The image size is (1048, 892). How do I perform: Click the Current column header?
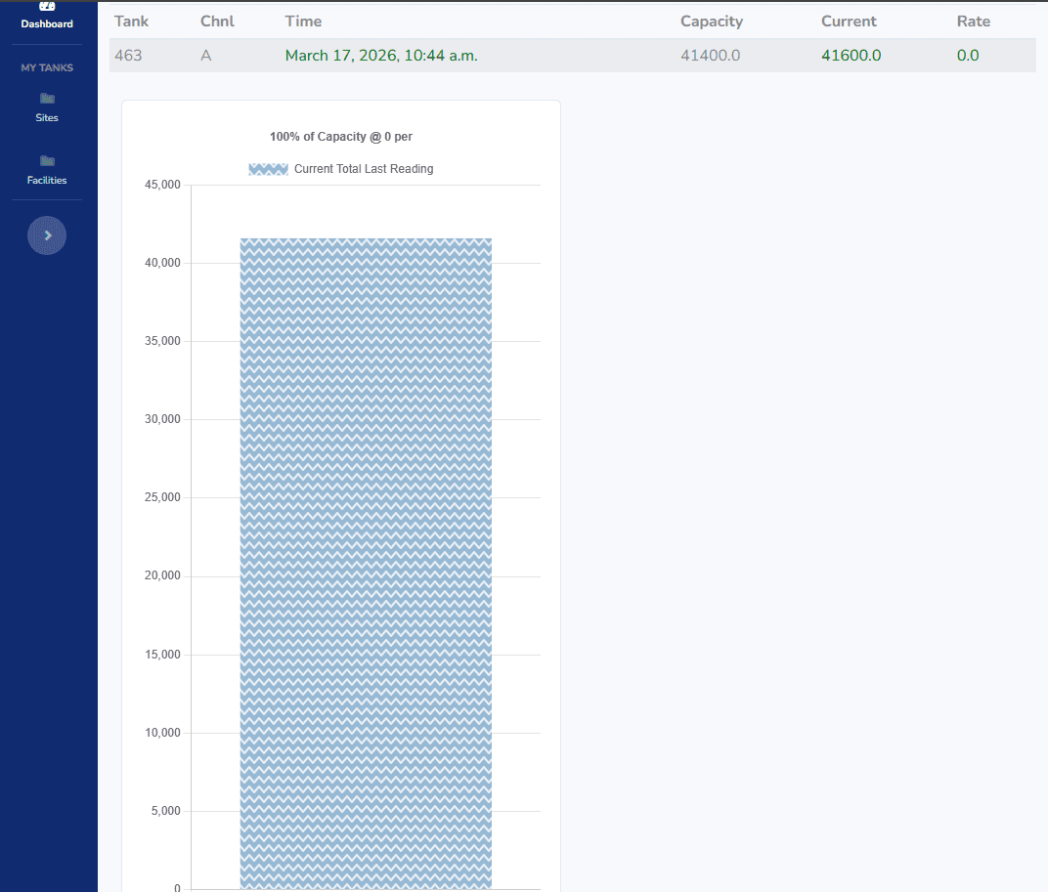click(x=849, y=21)
